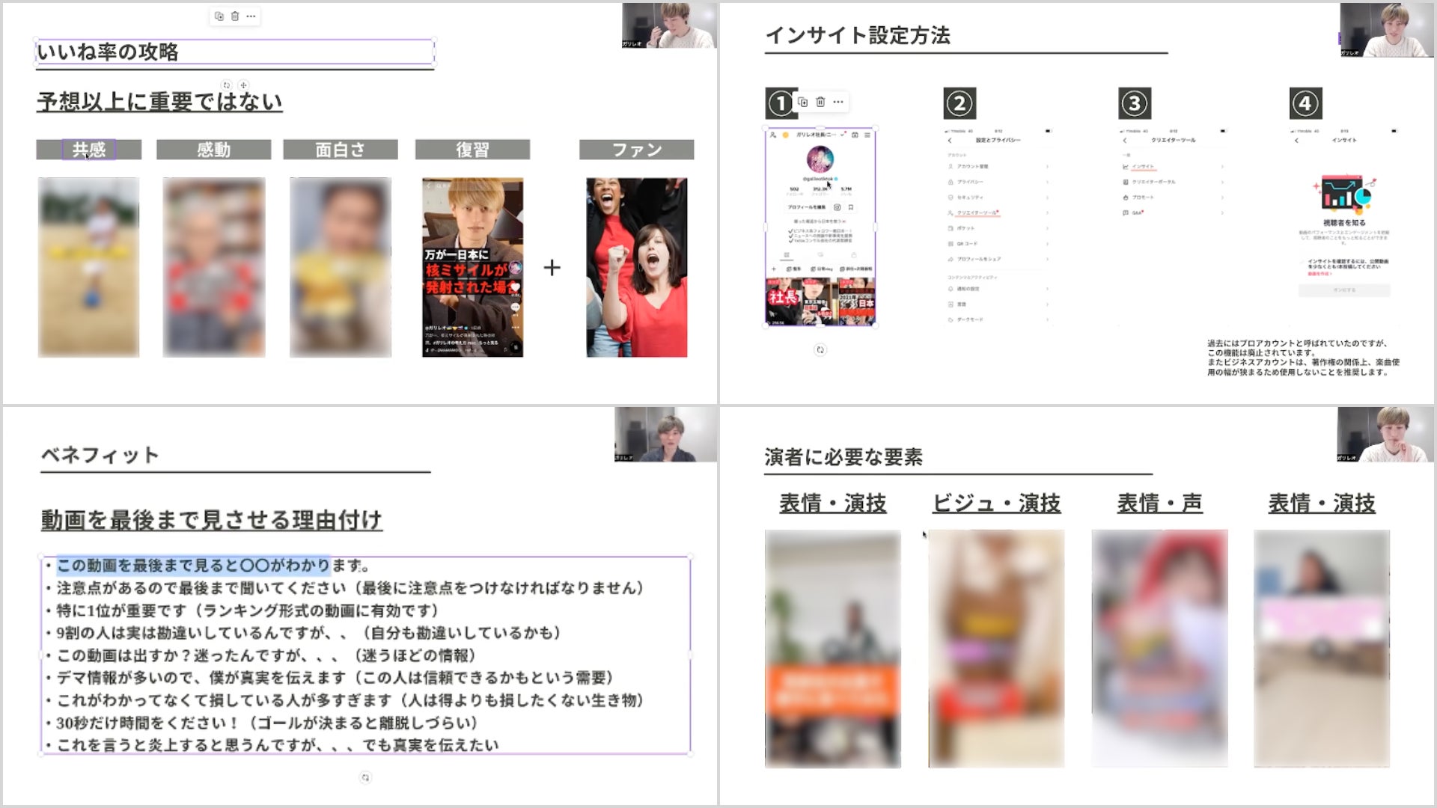The width and height of the screenshot is (1437, 808).
Task: Select the ビジュ・演技 heading text
Action: click(996, 504)
